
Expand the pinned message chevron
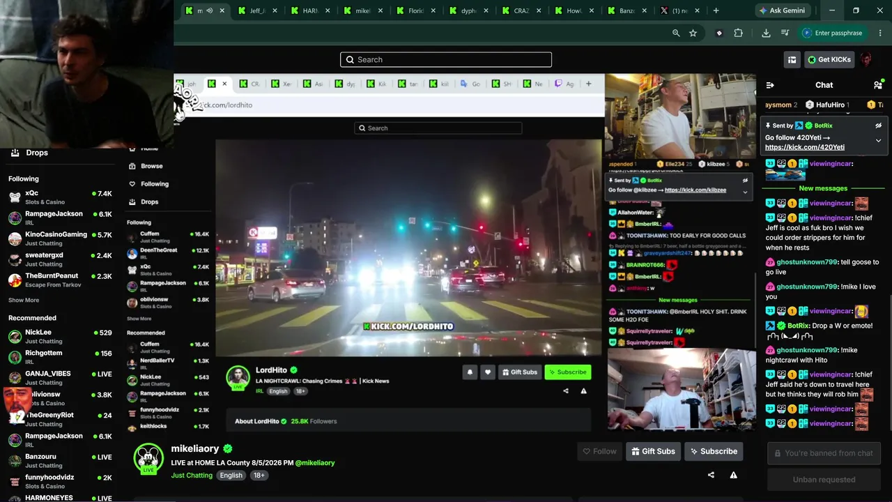pos(878,140)
